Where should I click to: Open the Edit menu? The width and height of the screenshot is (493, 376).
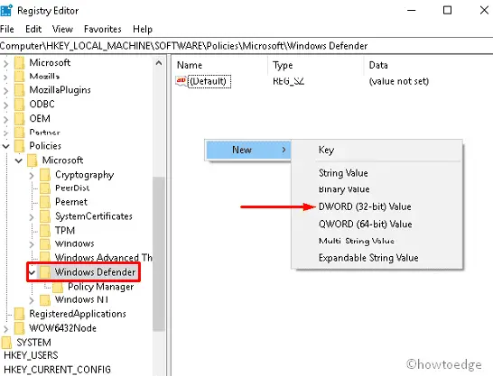tap(33, 29)
